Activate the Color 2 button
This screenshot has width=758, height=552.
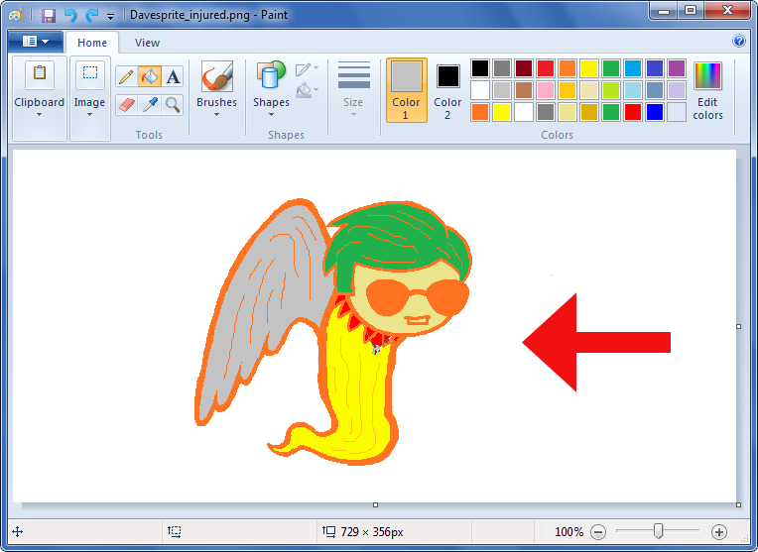point(447,90)
